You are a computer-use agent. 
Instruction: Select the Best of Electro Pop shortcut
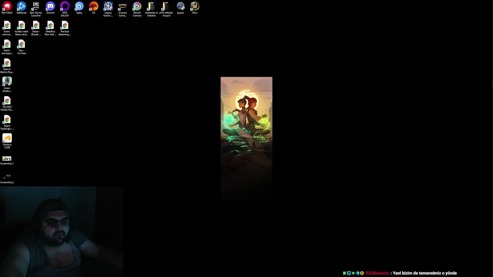pyautogui.click(x=7, y=66)
